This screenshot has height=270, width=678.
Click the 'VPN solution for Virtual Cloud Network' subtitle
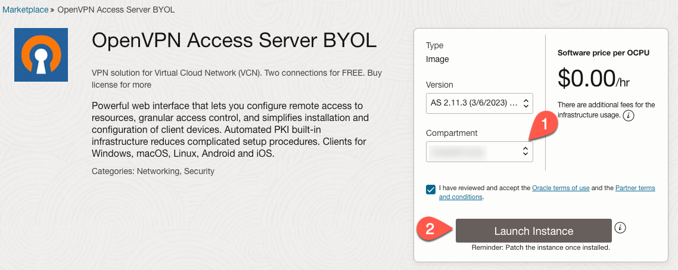click(237, 79)
